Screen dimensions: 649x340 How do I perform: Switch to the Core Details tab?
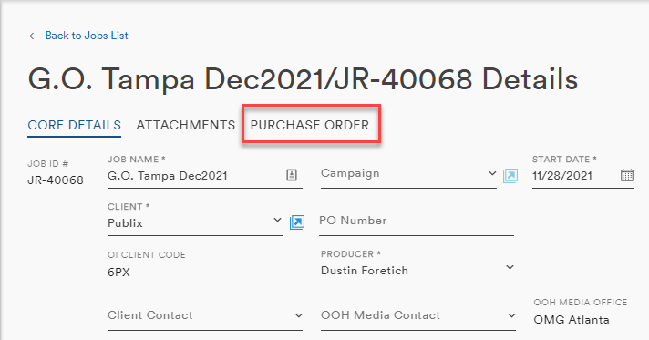[75, 125]
